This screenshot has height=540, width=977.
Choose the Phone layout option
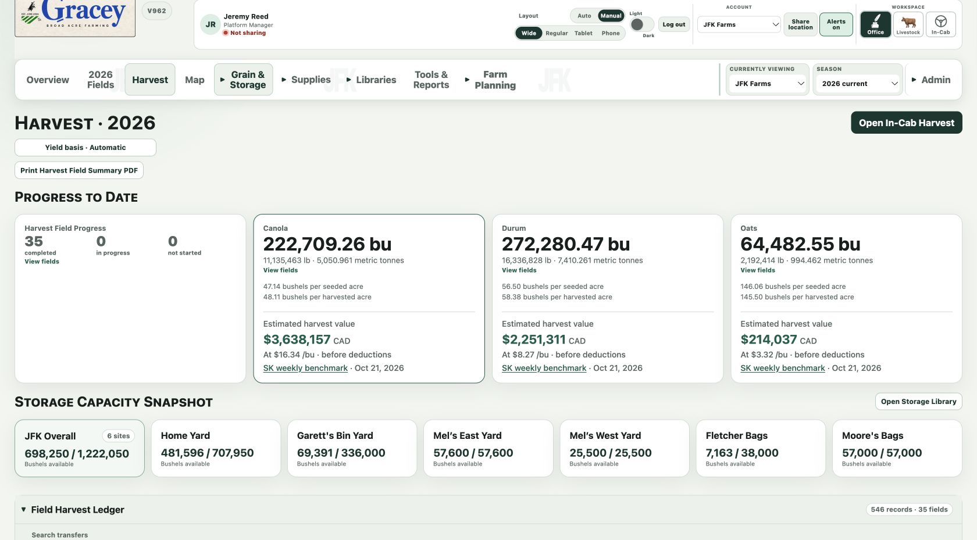point(611,33)
